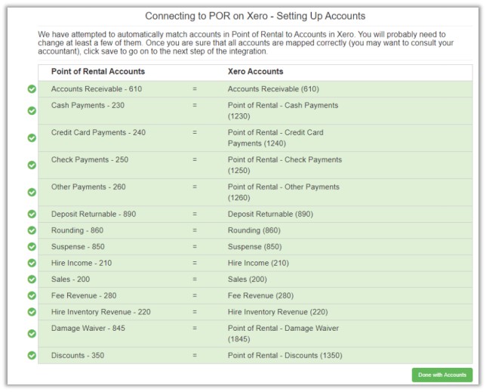Select Xero account Point of Rental - Other Payments (1260)
This screenshot has width=486, height=392.
pyautogui.click(x=284, y=193)
